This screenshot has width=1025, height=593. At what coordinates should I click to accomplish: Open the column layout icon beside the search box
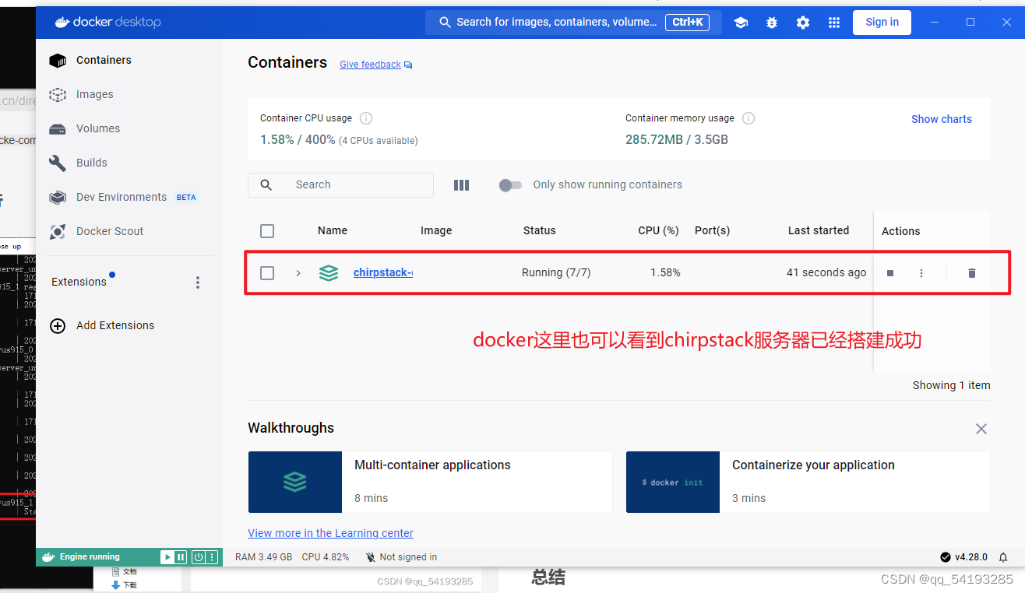click(x=461, y=185)
